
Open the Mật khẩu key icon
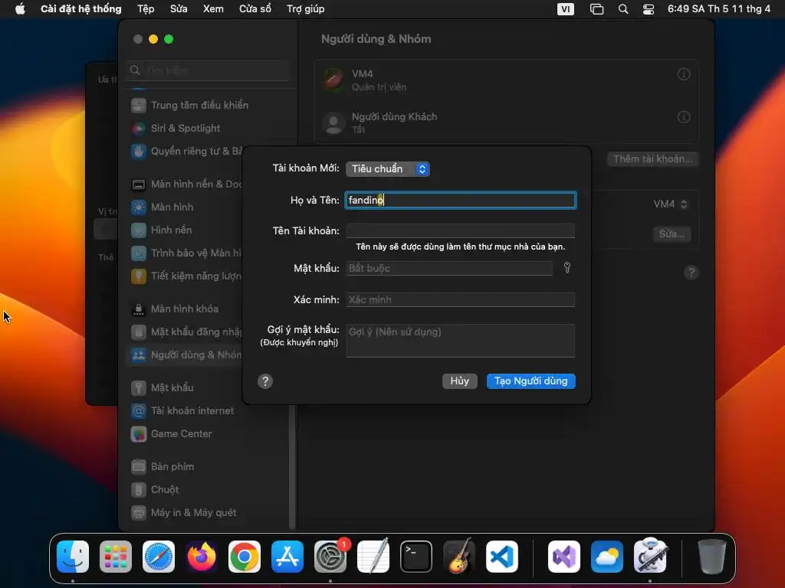(x=139, y=387)
